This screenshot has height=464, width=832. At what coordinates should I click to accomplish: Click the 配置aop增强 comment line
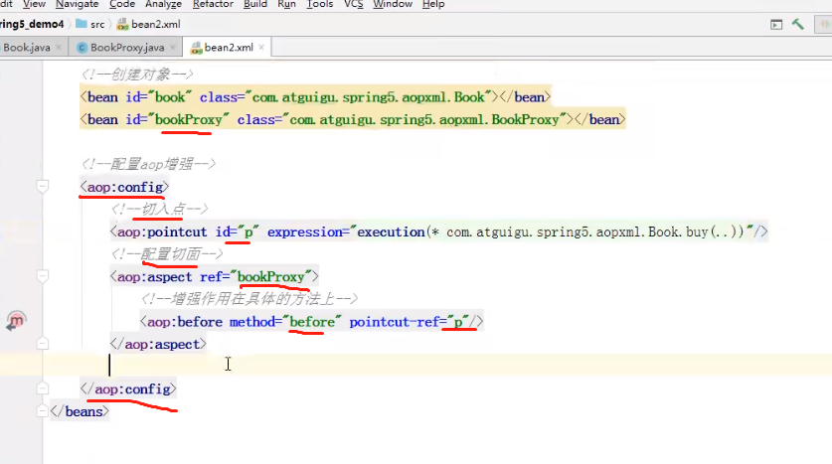click(x=148, y=164)
